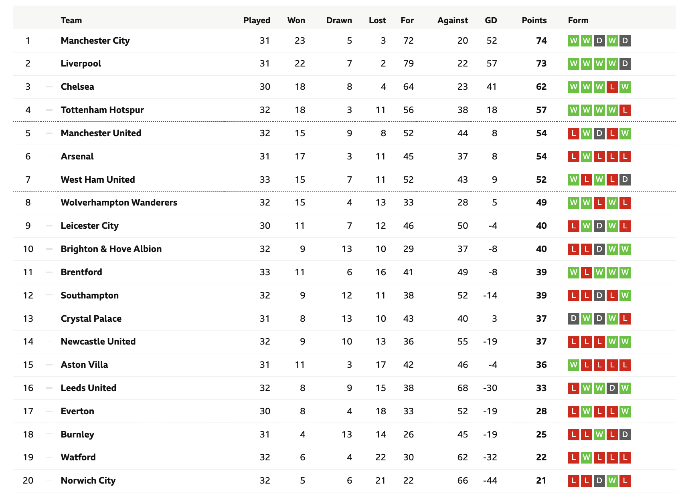
Task: Select the GD column header
Action: coord(491,20)
